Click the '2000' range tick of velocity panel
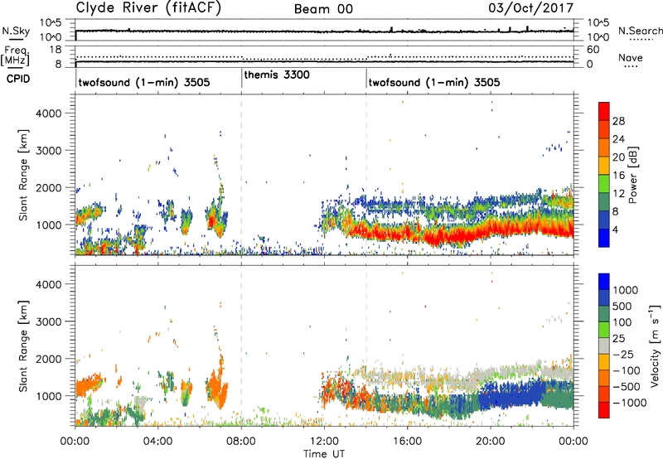The height and width of the screenshot is (459, 663). [48, 359]
